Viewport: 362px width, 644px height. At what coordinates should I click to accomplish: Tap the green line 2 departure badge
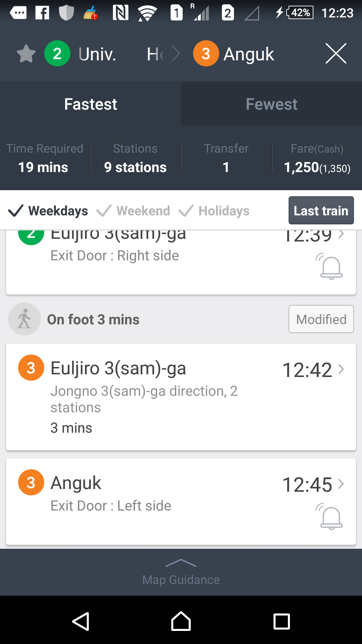click(x=57, y=54)
